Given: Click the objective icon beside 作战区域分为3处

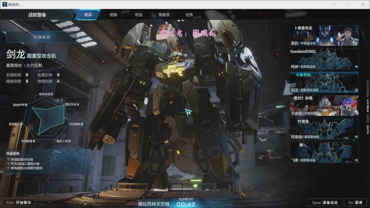Looking at the screenshot, I should point(8,159).
